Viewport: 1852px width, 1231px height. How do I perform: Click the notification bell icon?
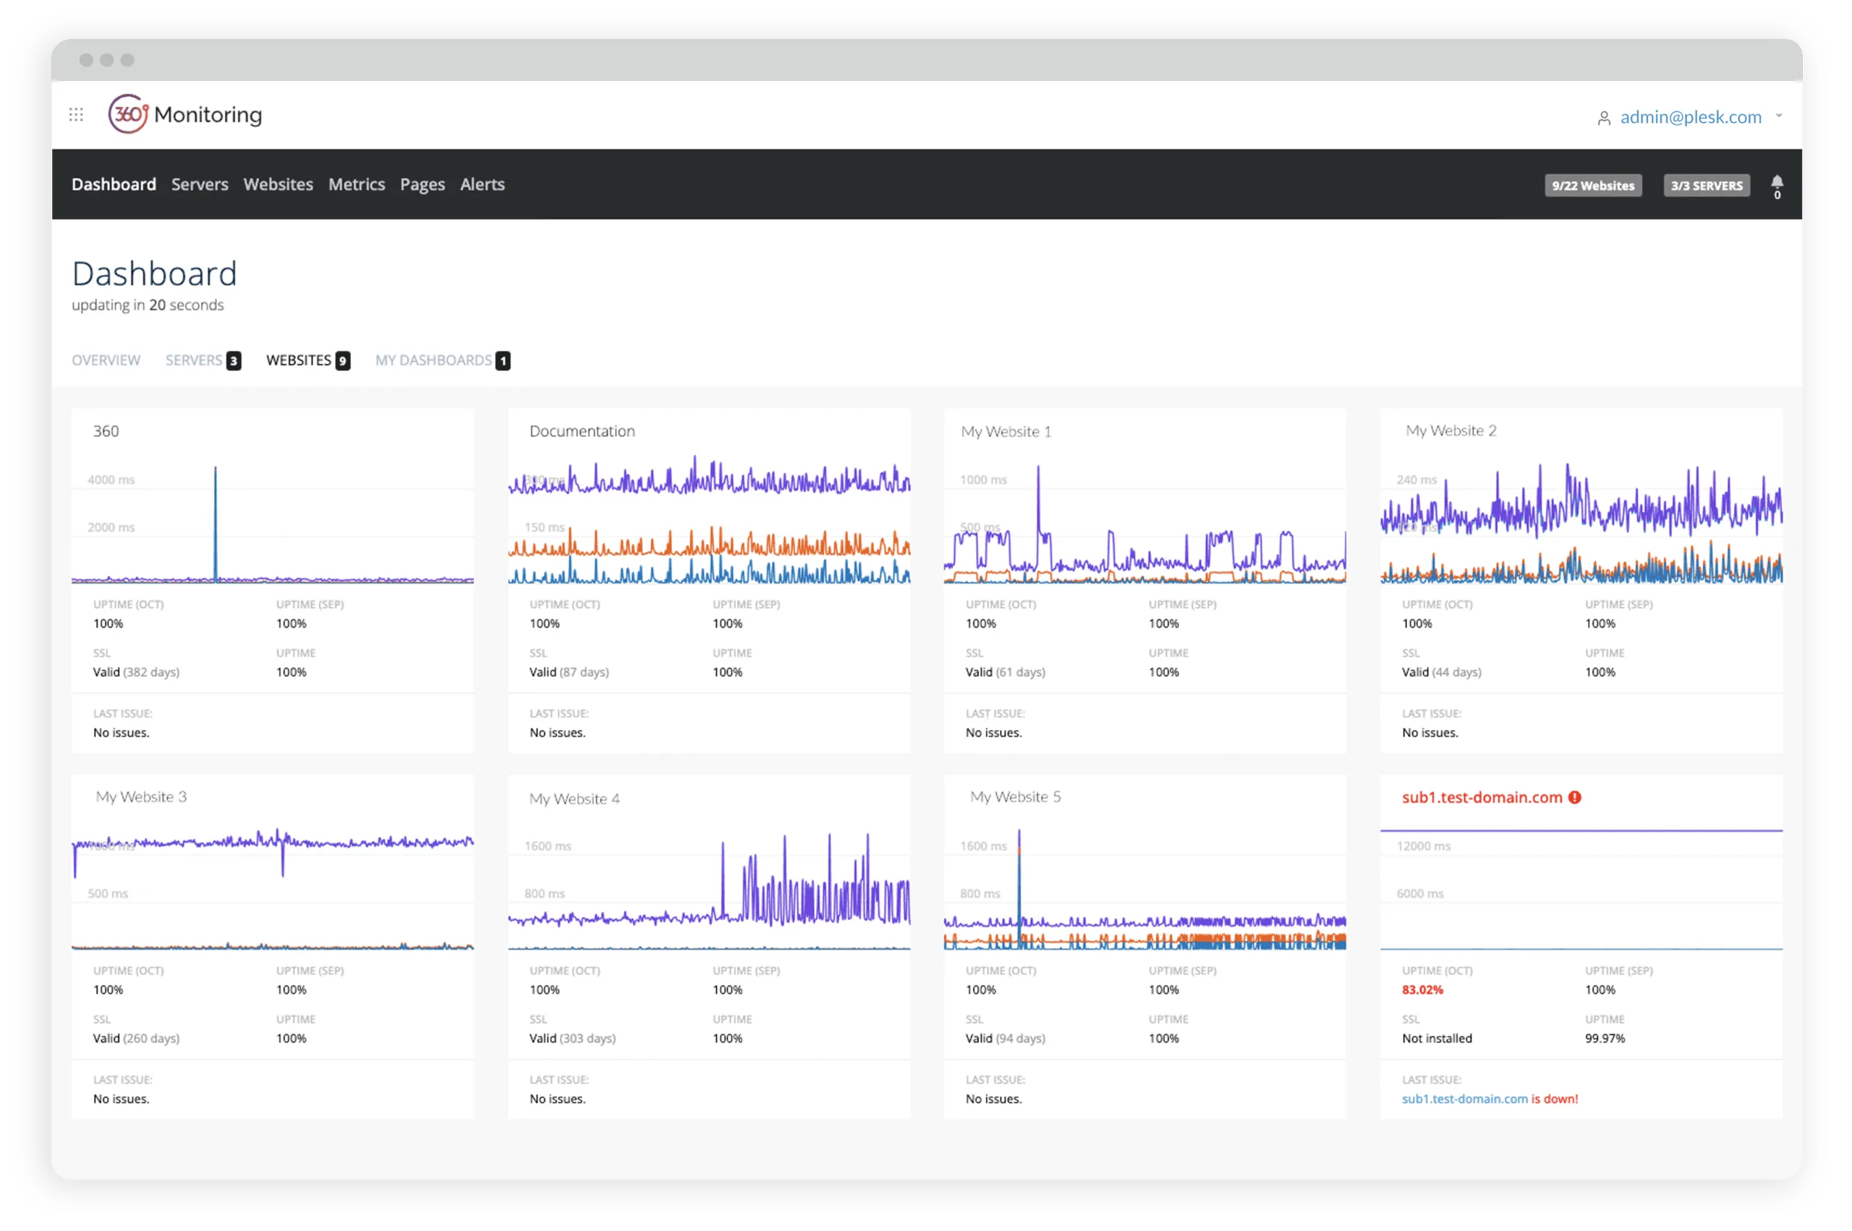click(1777, 184)
